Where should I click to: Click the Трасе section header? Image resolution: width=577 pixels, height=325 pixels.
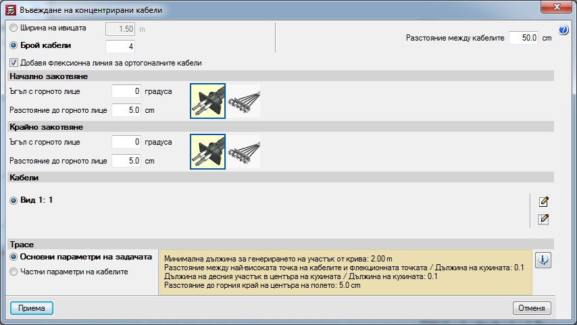281,245
